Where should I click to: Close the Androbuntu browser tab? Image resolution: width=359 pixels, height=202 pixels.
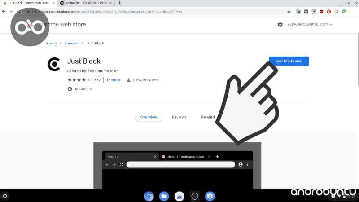(110, 3)
